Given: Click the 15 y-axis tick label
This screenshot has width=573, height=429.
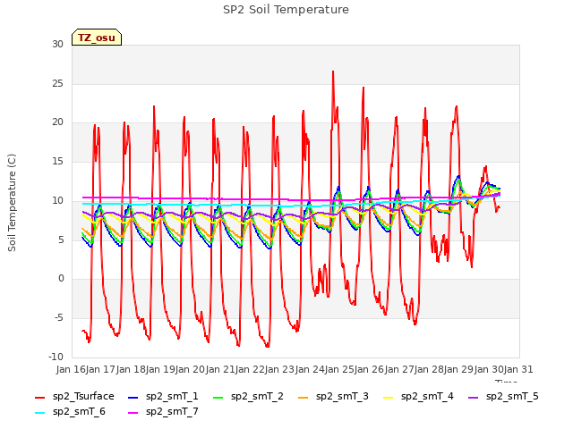Looking at the screenshot, I should [x=57, y=161].
